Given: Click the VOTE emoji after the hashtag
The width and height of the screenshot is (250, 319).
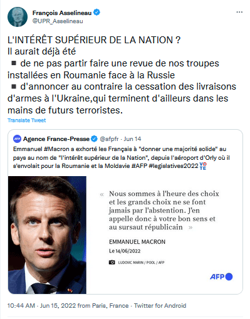Looking at the screenshot, I should pos(203,166).
